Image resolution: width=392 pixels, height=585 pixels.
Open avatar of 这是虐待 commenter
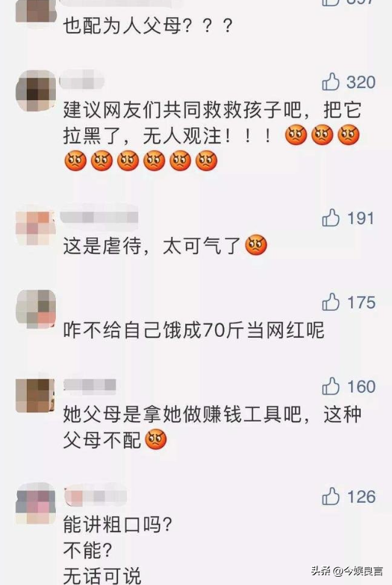click(36, 228)
